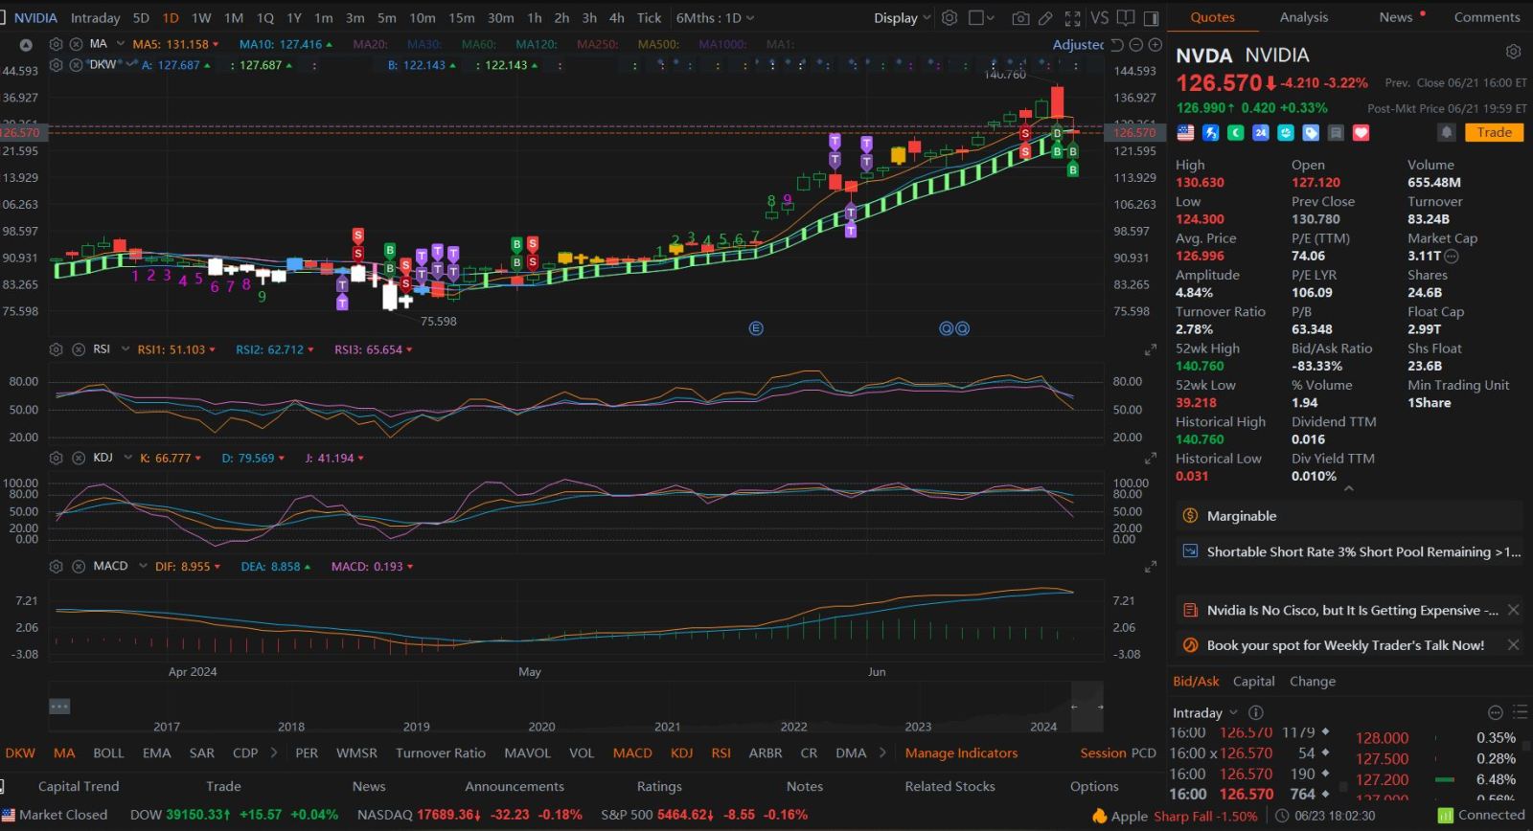
Task: Open the book guide icon
Action: pos(1126,18)
